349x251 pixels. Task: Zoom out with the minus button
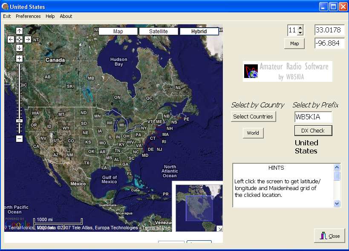point(19,138)
